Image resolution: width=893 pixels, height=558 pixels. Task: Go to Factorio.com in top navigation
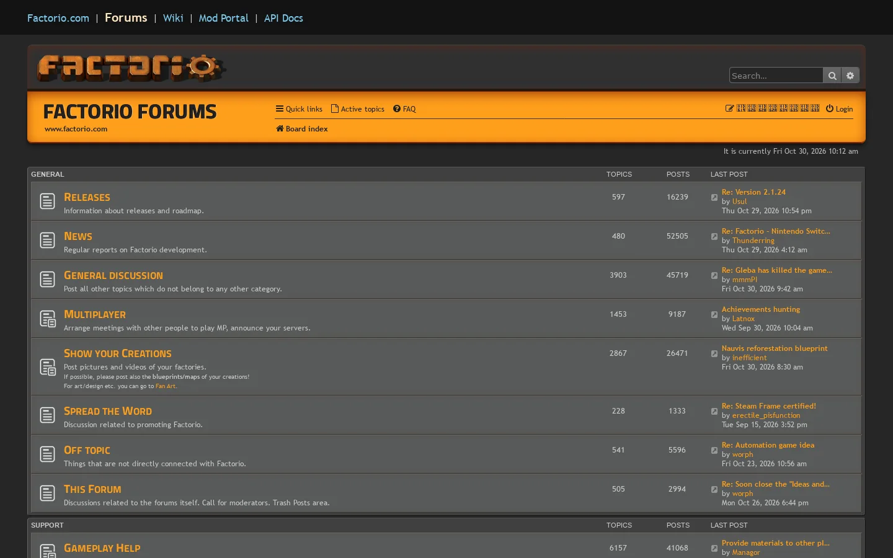point(58,18)
